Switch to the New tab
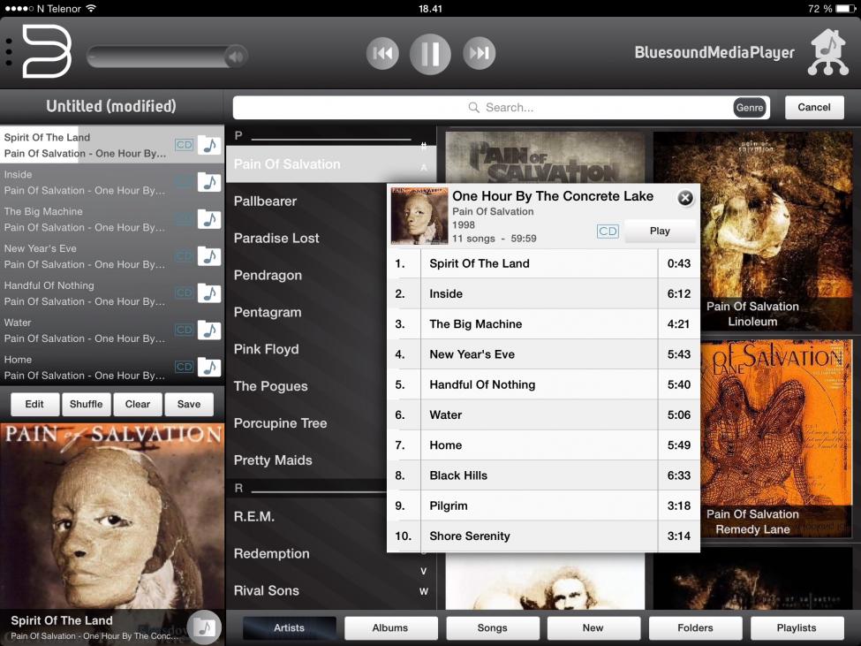The image size is (861, 646). pyautogui.click(x=593, y=627)
